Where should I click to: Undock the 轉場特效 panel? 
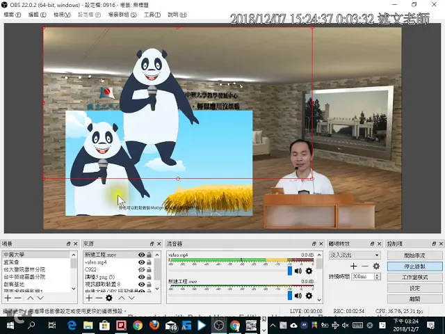click(373, 244)
